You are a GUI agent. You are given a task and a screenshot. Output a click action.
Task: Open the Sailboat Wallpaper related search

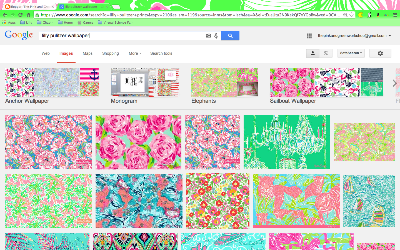(x=327, y=86)
